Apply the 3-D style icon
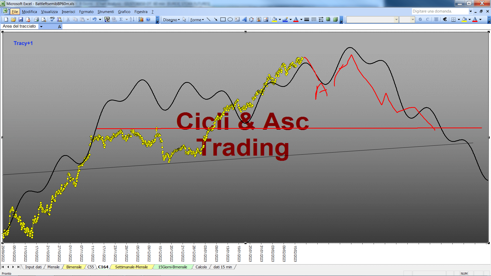 pyautogui.click(x=335, y=19)
